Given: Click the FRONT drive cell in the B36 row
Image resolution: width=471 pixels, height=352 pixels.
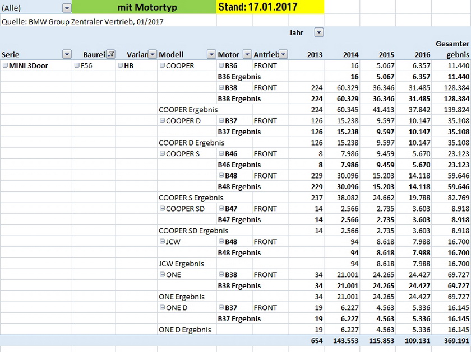Looking at the screenshot, I should coord(265,65).
